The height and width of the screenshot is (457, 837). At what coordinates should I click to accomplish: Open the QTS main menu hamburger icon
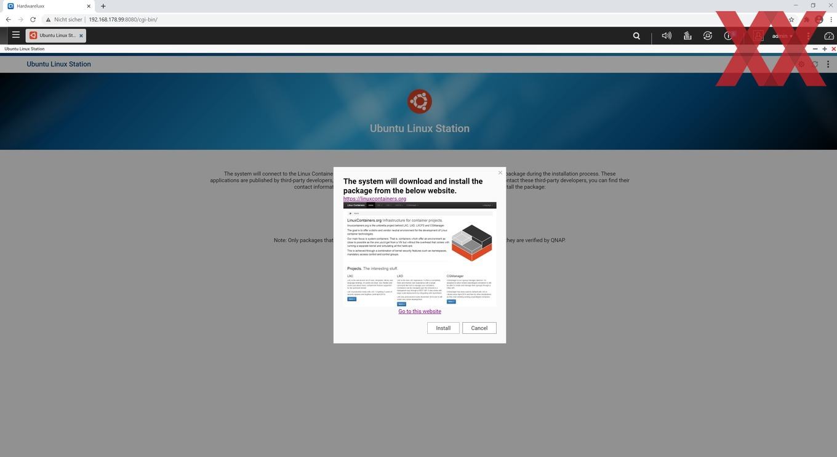[16, 35]
